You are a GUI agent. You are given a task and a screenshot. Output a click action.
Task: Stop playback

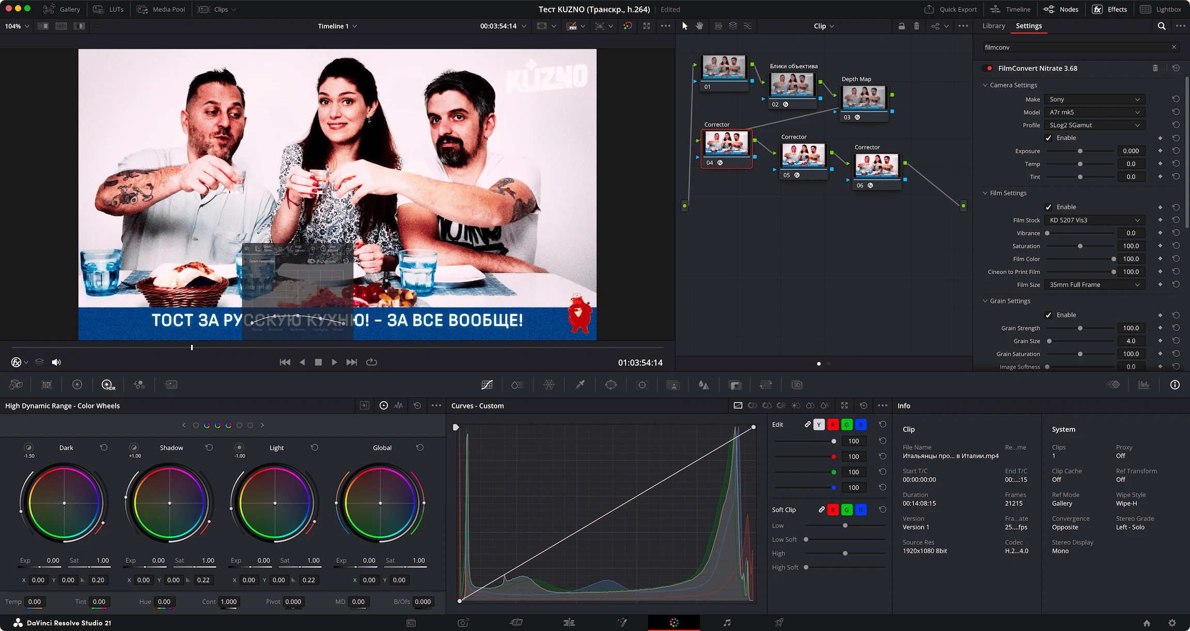click(318, 362)
